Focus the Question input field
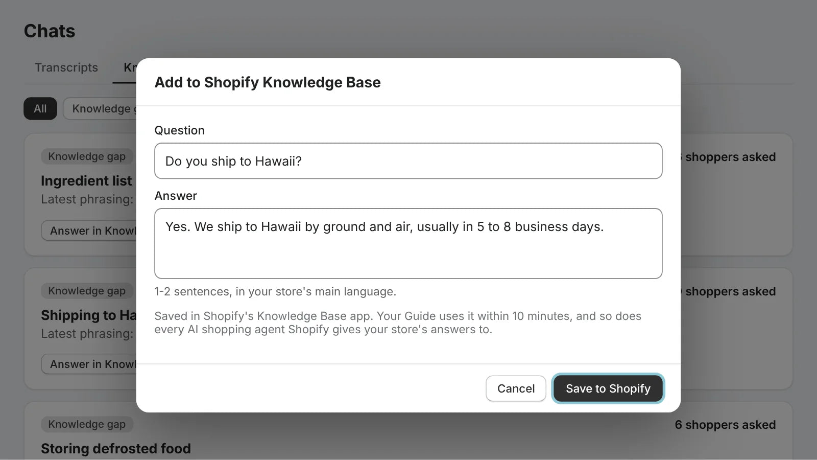 point(408,161)
